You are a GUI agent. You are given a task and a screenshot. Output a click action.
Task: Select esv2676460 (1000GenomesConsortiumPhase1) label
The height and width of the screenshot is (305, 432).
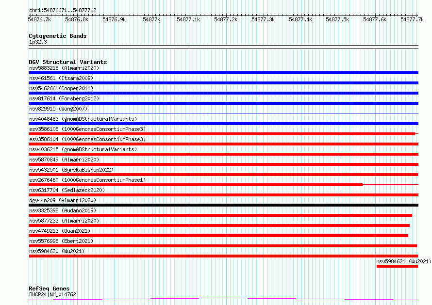pos(87,180)
